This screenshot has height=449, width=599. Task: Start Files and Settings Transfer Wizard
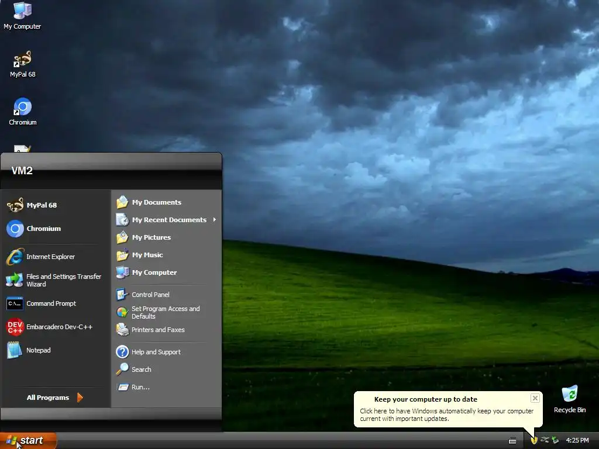click(56, 280)
